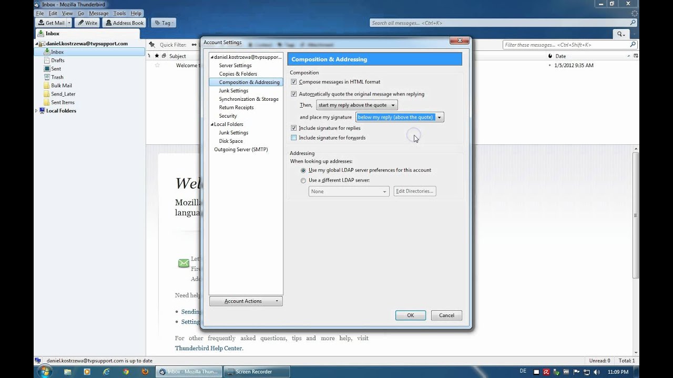The height and width of the screenshot is (378, 673).
Task: Click the thread column icon in message list
Action: click(x=149, y=56)
